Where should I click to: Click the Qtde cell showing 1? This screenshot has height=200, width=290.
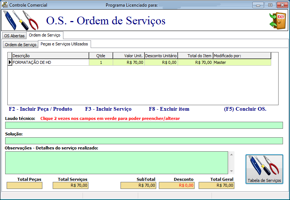pos(101,62)
